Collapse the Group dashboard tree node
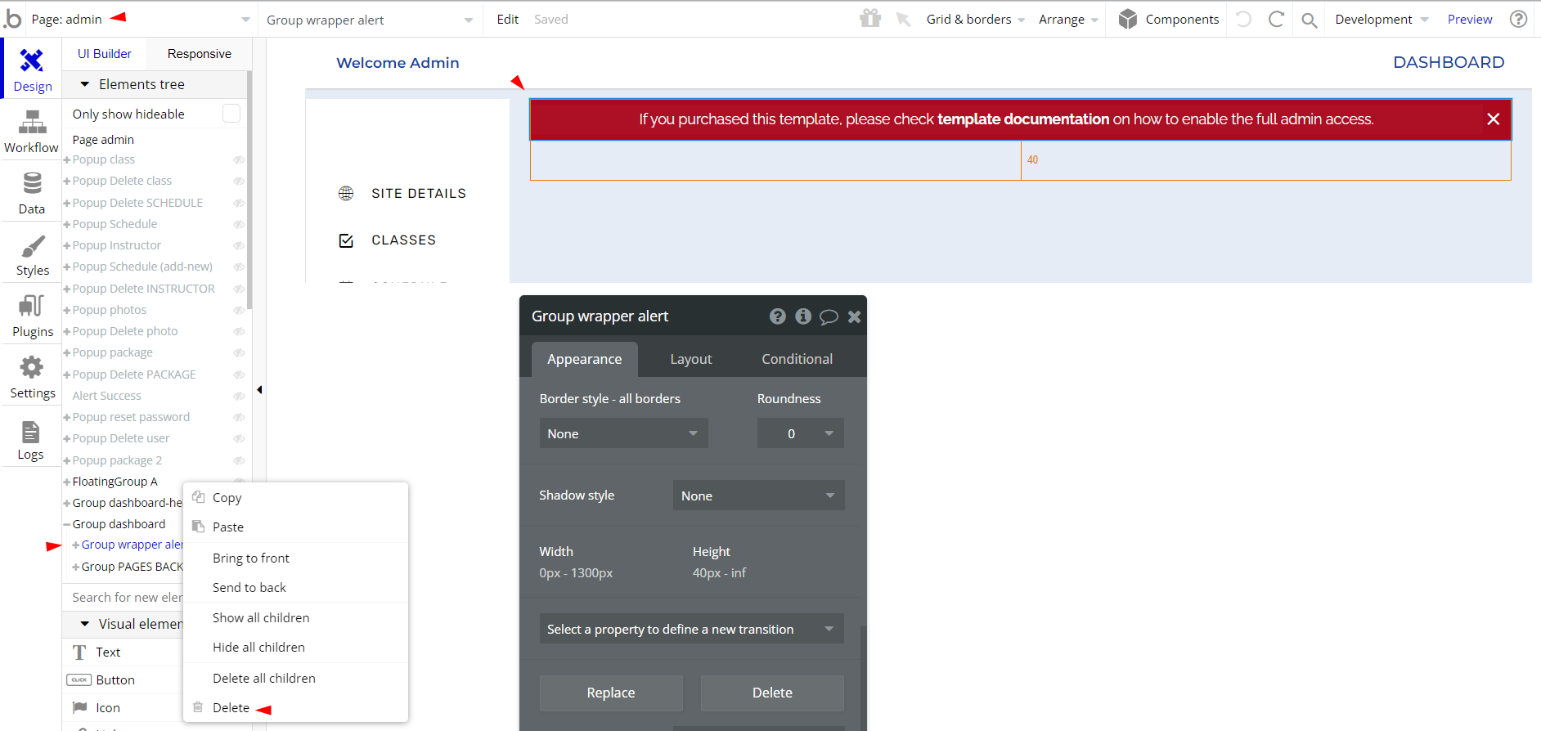Viewport: 1541px width, 731px height. point(66,524)
